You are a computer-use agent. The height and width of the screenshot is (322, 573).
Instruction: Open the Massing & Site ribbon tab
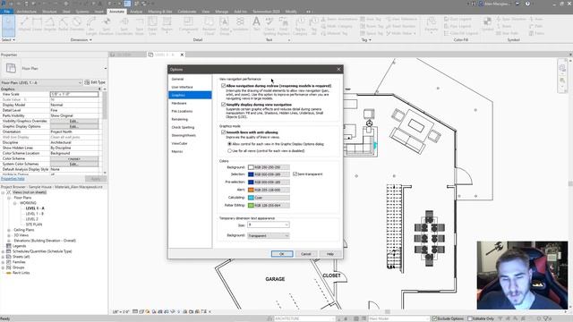[x=160, y=12]
